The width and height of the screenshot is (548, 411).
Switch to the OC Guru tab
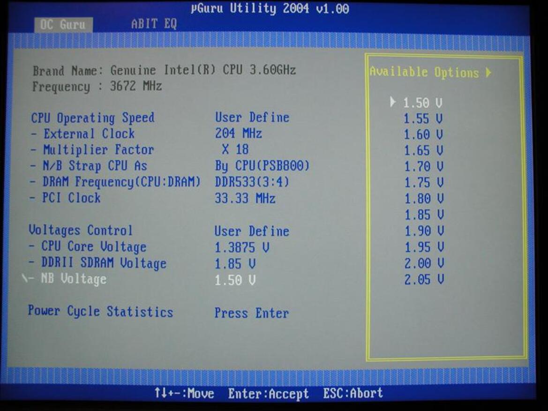click(x=63, y=25)
